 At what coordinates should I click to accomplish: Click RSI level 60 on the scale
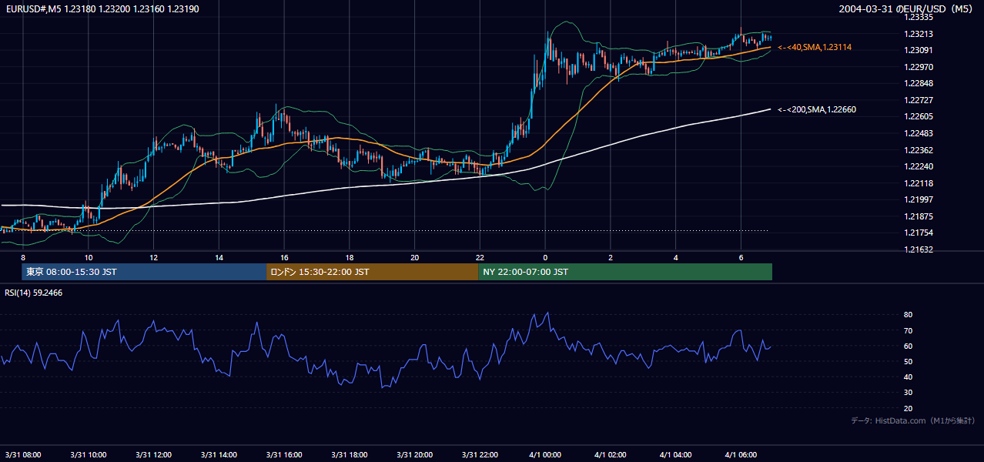(908, 346)
